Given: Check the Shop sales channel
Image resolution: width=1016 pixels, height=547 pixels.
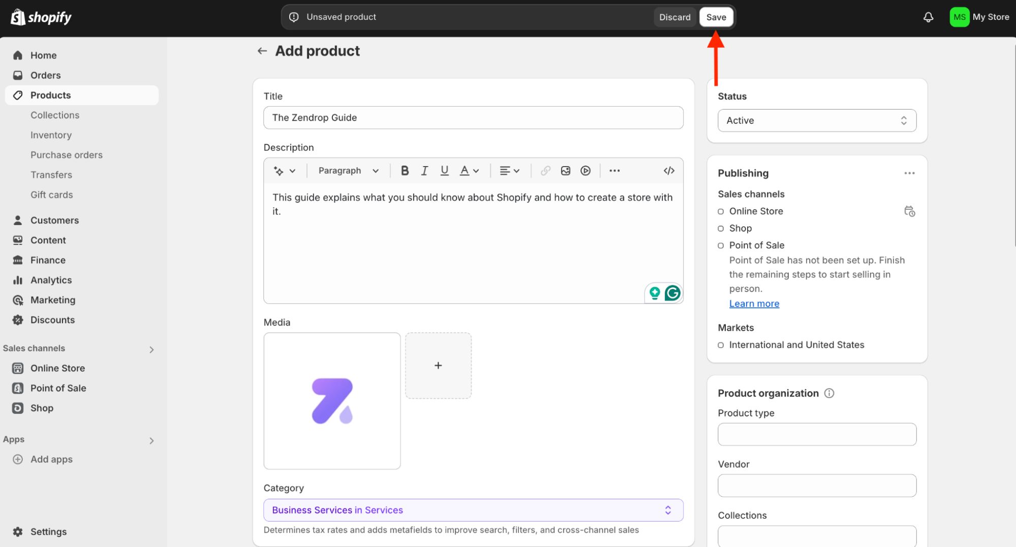Looking at the screenshot, I should (721, 228).
